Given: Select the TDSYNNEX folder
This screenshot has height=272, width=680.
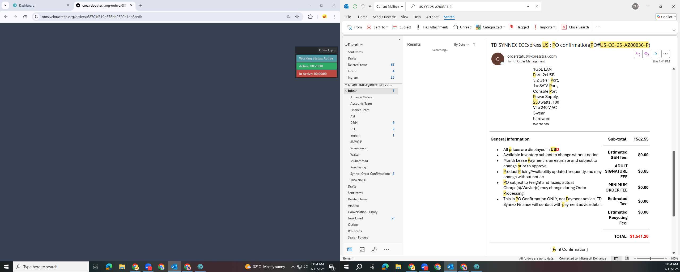Looking at the screenshot, I should coord(370,180).
